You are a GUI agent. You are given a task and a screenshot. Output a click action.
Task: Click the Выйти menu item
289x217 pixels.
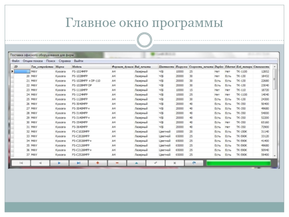(78, 61)
